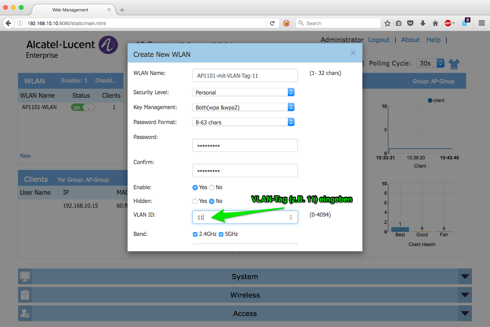Select No for the Enable option

click(212, 188)
